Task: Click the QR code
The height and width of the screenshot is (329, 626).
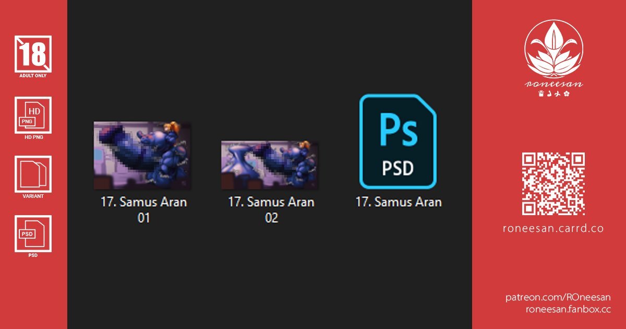Action: click(x=553, y=184)
